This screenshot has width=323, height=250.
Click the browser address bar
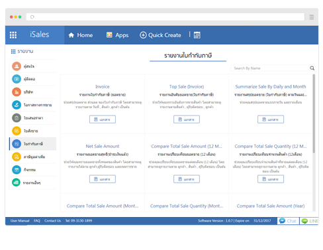[165, 17]
